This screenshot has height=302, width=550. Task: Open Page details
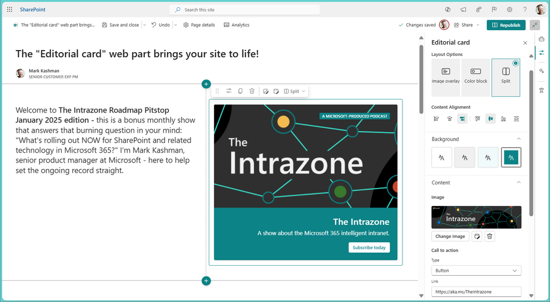click(x=199, y=25)
